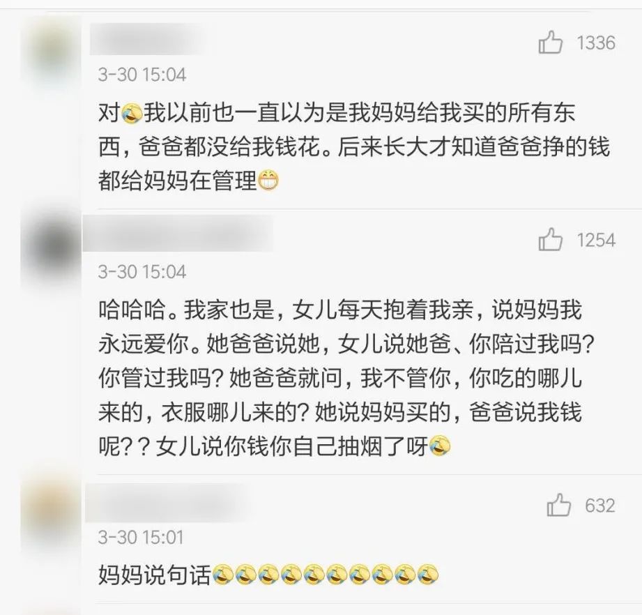Click the grinning emoji after 在管理

pyautogui.click(x=268, y=181)
